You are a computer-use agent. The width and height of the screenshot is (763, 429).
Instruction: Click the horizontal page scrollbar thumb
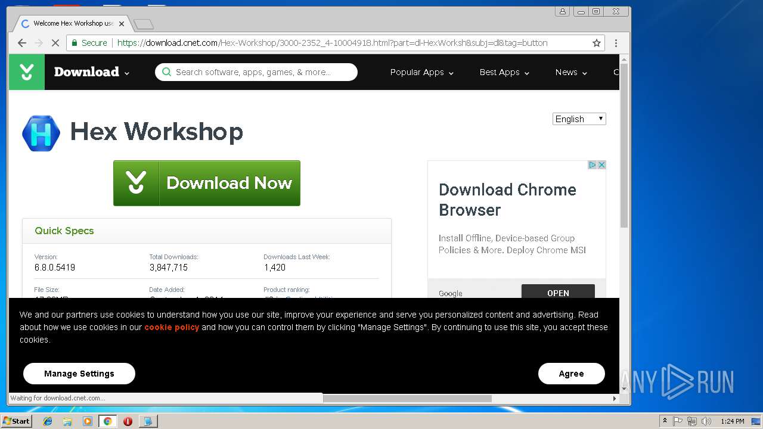tap(407, 398)
